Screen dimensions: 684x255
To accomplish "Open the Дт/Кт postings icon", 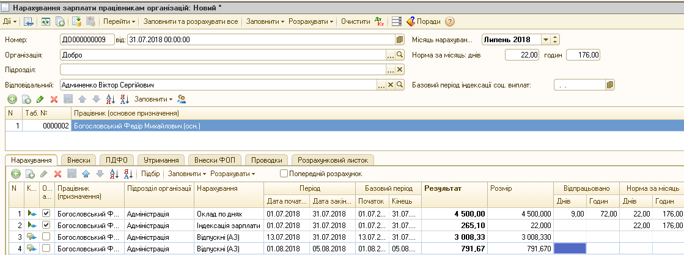I will click(380, 21).
